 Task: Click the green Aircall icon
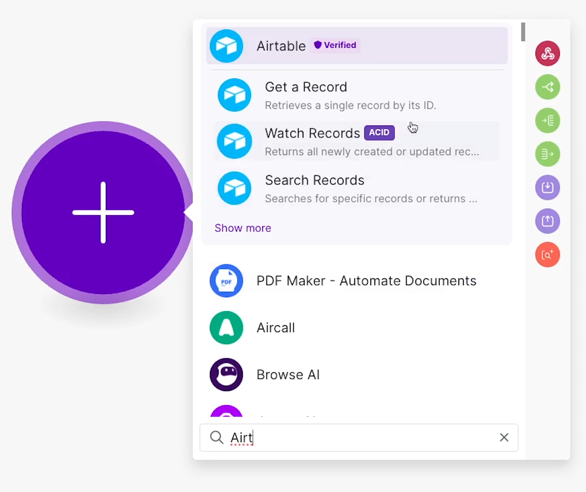[227, 328]
